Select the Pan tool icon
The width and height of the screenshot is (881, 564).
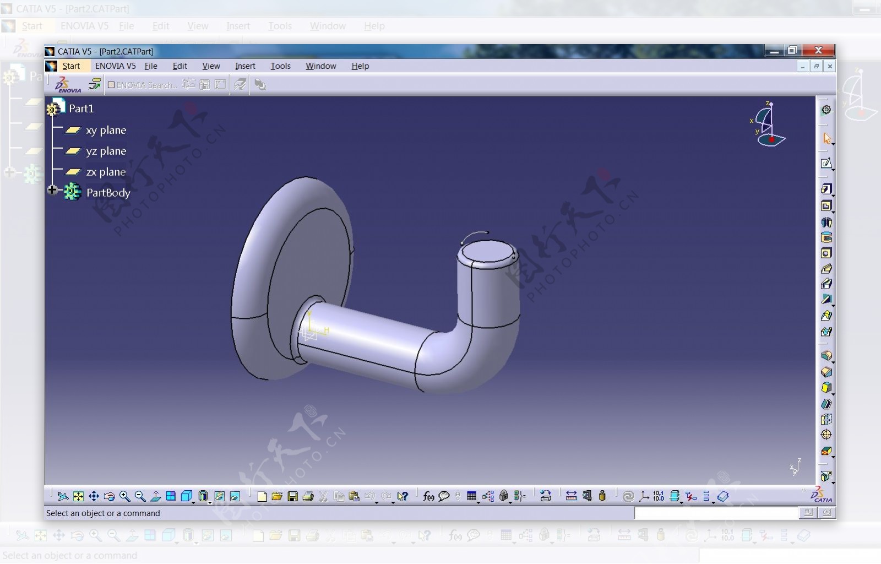(94, 496)
